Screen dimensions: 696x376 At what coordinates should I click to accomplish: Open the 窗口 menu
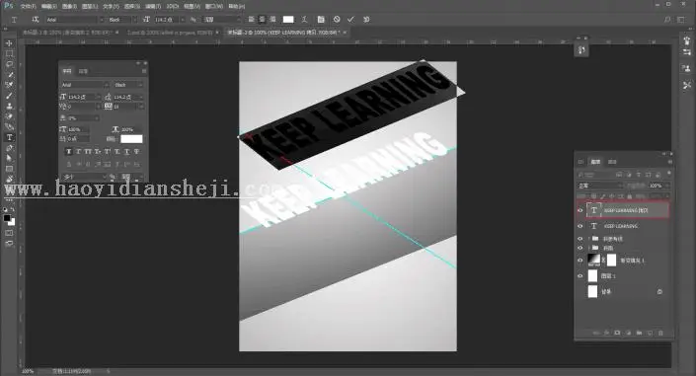(213, 7)
